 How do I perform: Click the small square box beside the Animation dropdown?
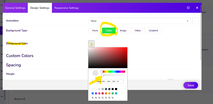pos(195,21)
